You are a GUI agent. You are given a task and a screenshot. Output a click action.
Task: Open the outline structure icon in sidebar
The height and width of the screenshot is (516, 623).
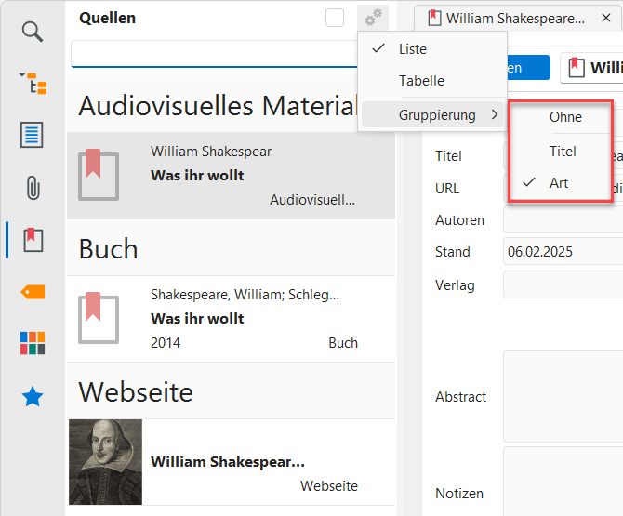click(33, 84)
